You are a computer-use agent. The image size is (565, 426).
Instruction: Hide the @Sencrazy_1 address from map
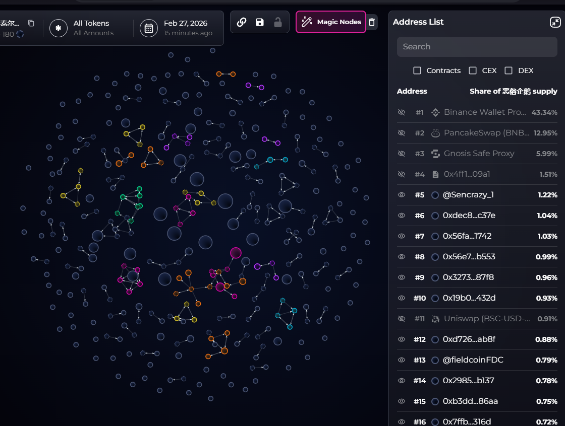coord(402,195)
